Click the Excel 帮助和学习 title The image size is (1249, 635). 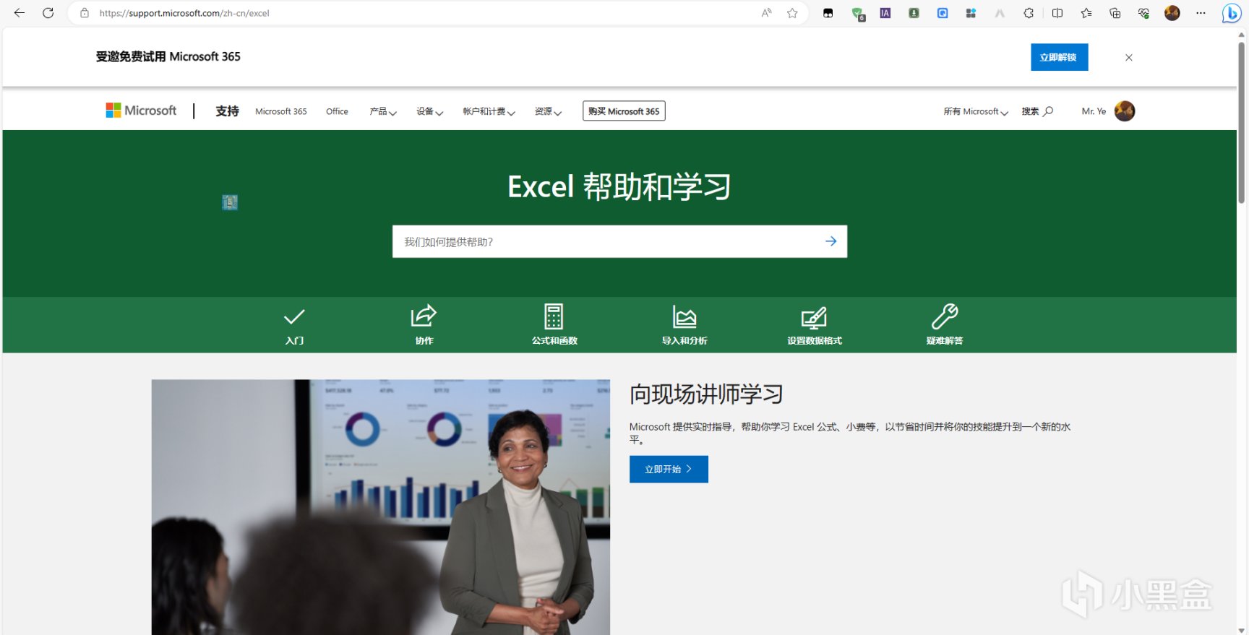[x=619, y=186]
